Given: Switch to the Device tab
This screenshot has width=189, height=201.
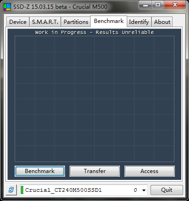Looking at the screenshot, I should click(18, 22).
